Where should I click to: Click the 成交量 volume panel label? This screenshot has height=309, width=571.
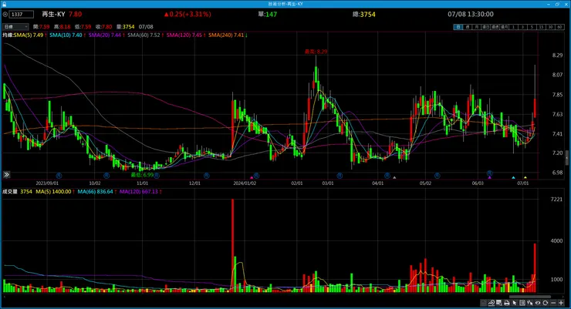pyautogui.click(x=10, y=192)
